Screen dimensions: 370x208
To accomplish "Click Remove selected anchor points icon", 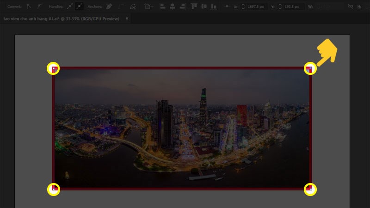I will [109, 6].
